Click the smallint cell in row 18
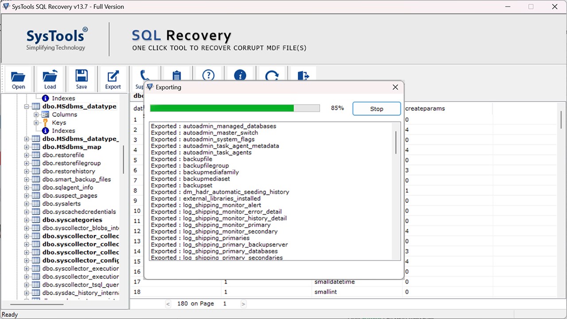The width and height of the screenshot is (567, 319). click(x=326, y=292)
